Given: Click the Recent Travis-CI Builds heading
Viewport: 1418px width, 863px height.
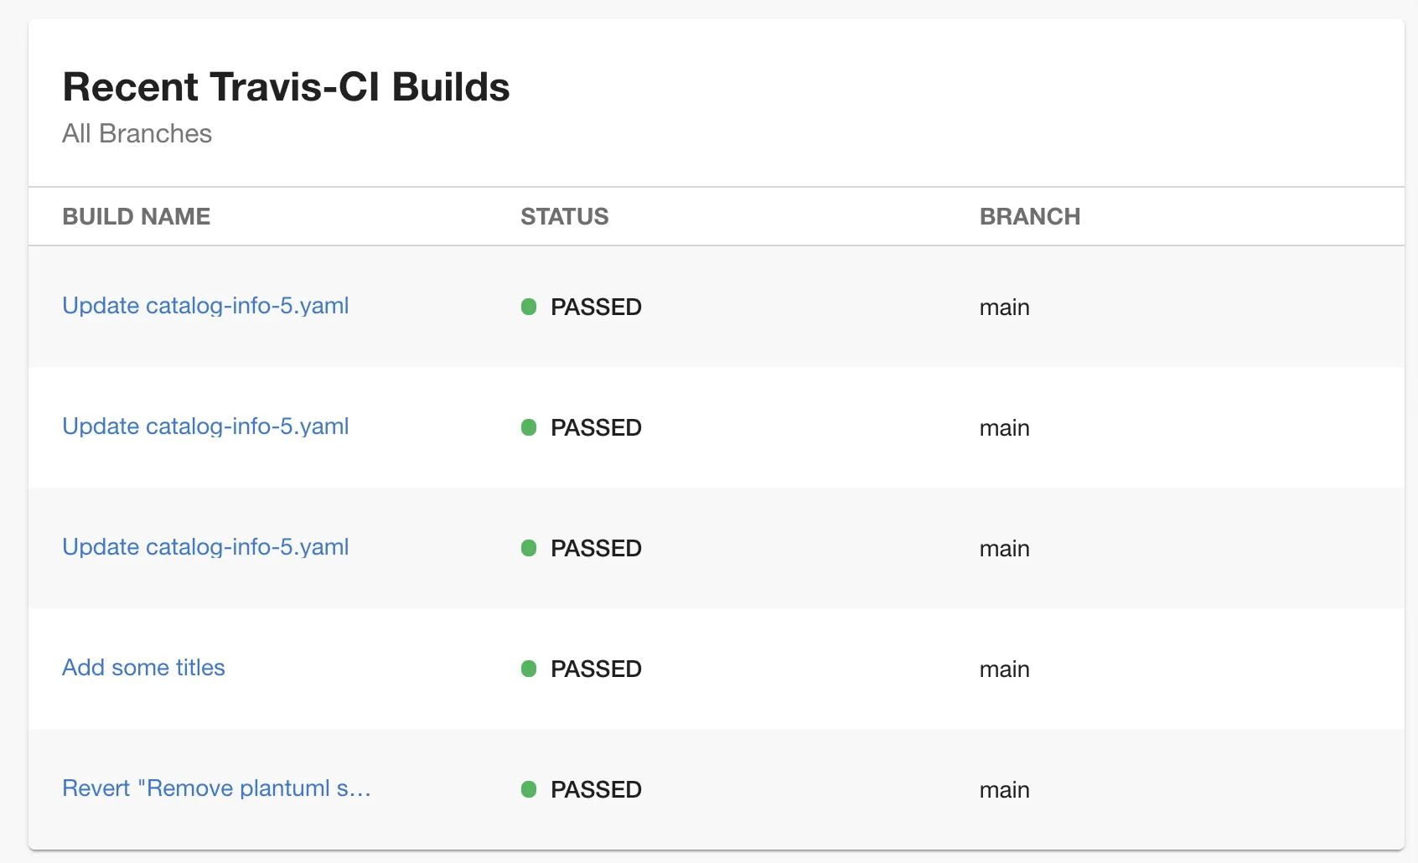Looking at the screenshot, I should (286, 87).
